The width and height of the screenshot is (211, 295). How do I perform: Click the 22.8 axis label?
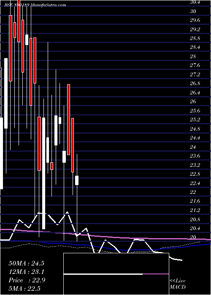tap(195, 174)
